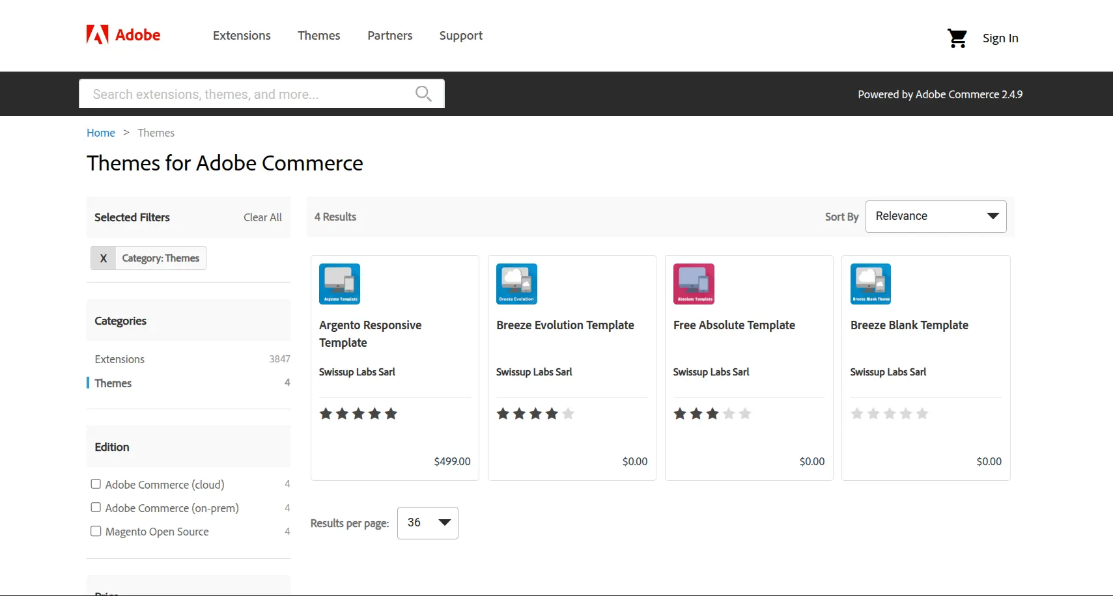Open the Results per page dropdown
1113x596 pixels.
click(x=428, y=523)
